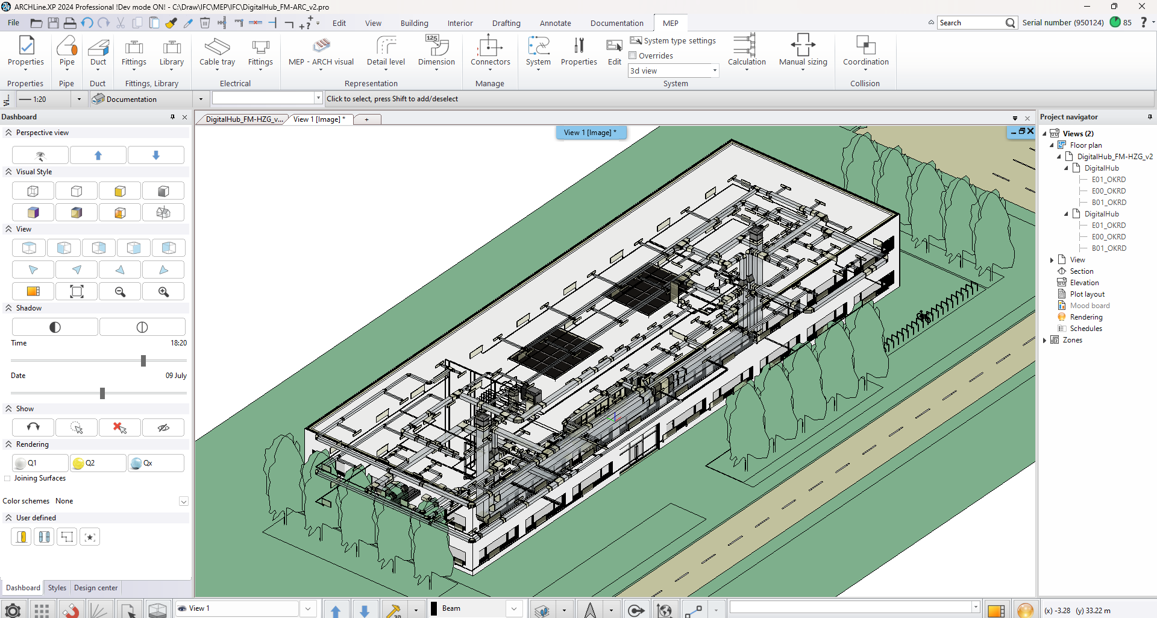
Task: Enable the Overrides checkbox
Action: coord(633,55)
